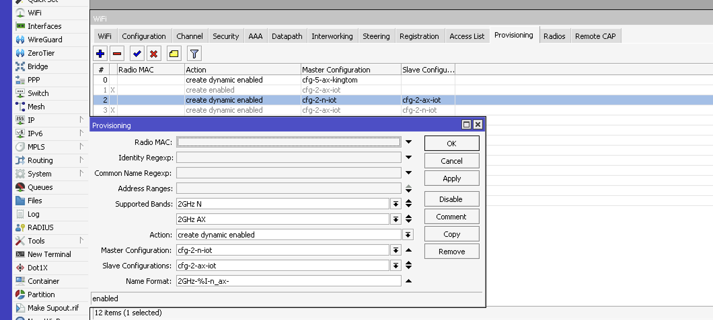Open RADIUS in the sidebar

click(x=40, y=227)
